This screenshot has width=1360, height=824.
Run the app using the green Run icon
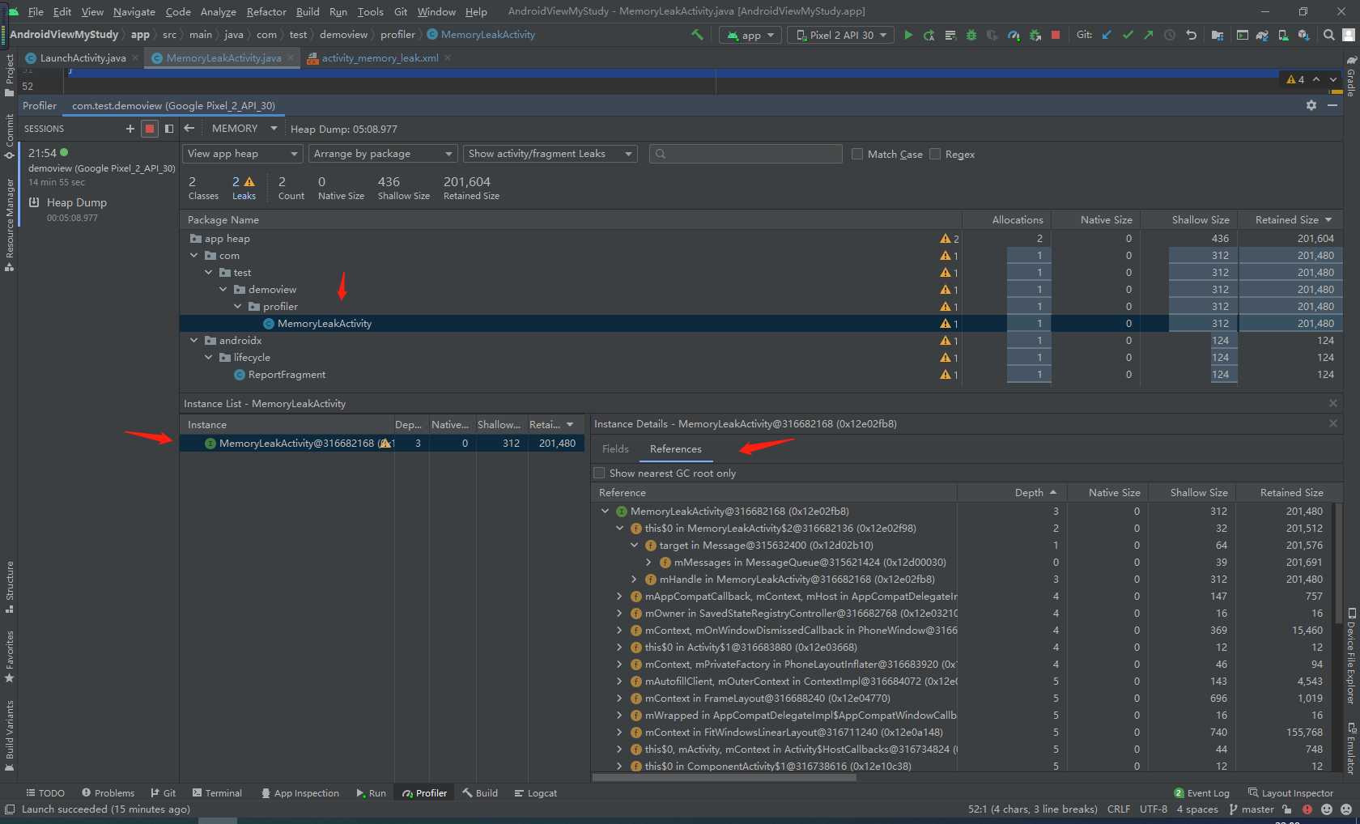tap(909, 34)
